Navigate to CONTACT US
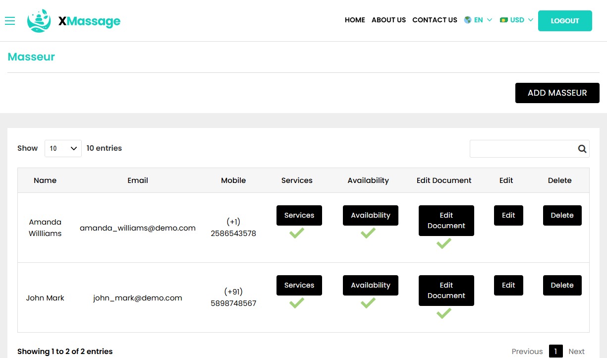Viewport: 607px width, 358px height. (x=435, y=20)
